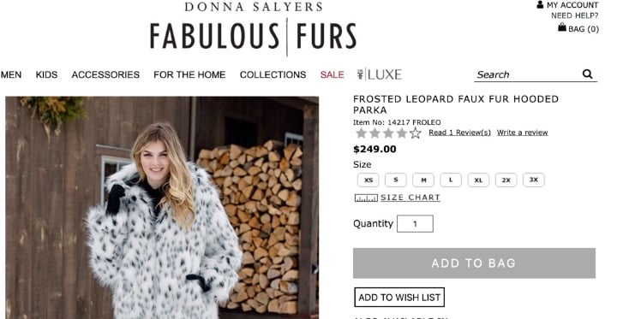Select size 3X

(x=534, y=180)
